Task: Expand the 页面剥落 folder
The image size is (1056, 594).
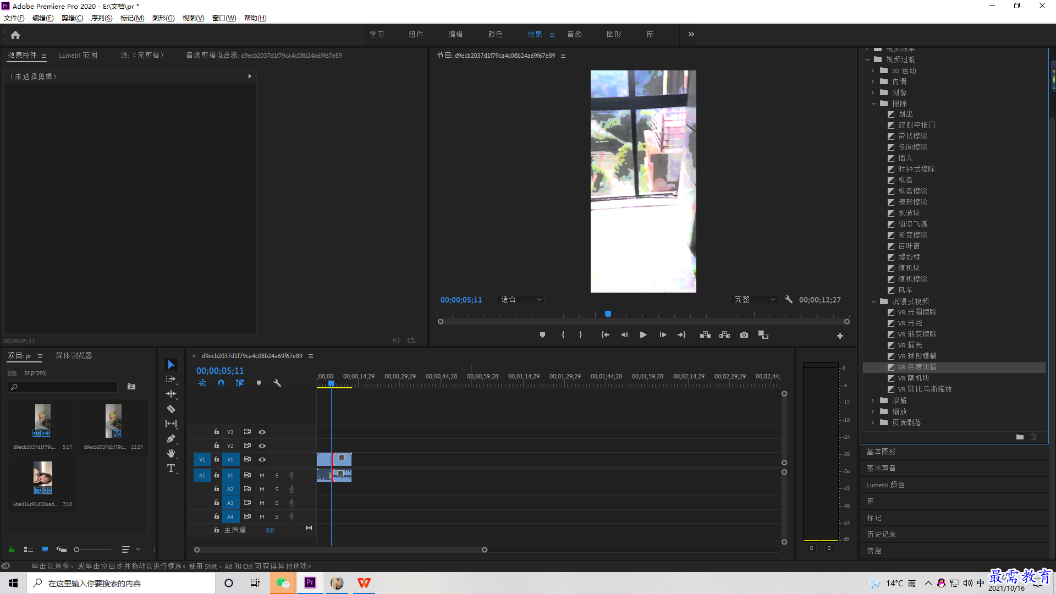Action: 873,422
